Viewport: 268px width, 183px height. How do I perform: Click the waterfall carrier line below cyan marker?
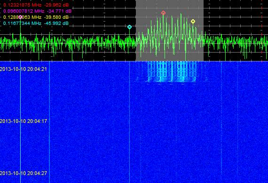point(130,122)
